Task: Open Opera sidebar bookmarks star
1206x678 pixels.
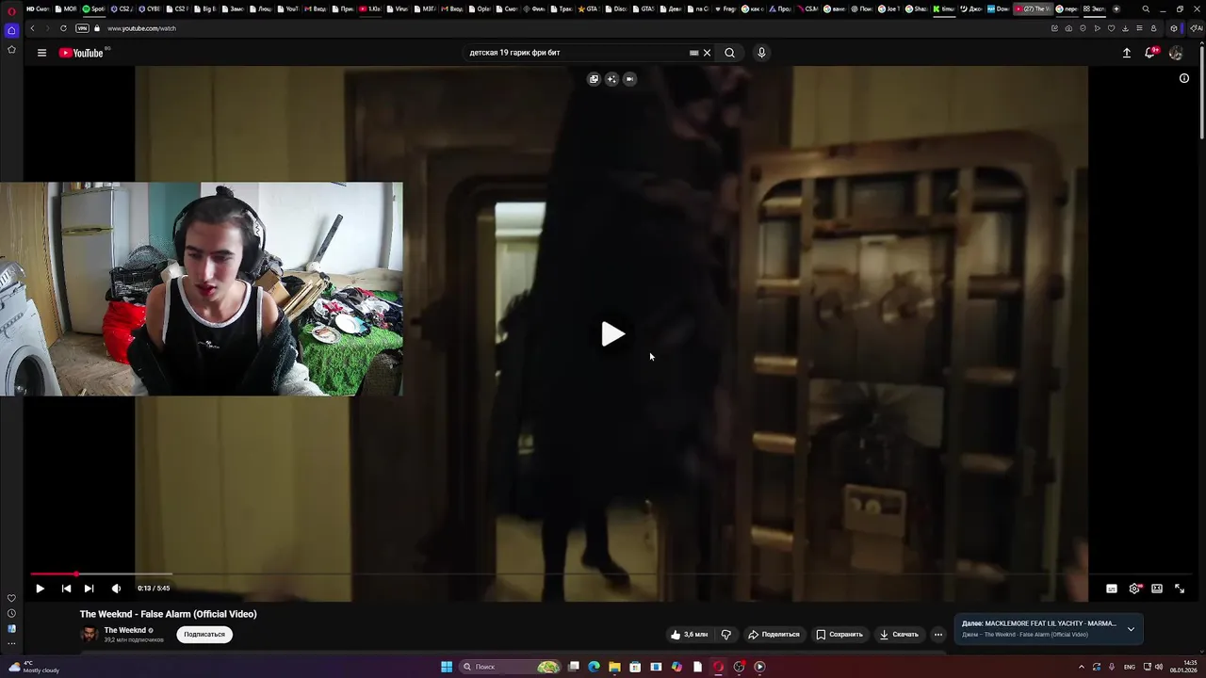Action: click(11, 49)
